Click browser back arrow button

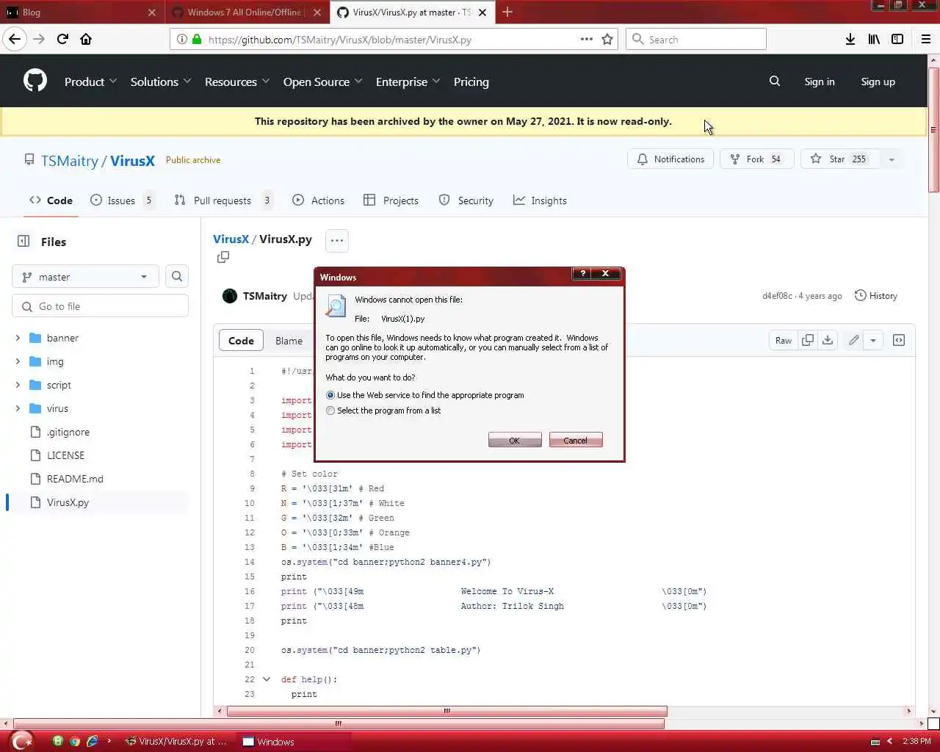pyautogui.click(x=15, y=39)
